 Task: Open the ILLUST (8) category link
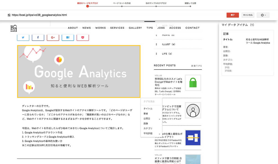(x=168, y=44)
